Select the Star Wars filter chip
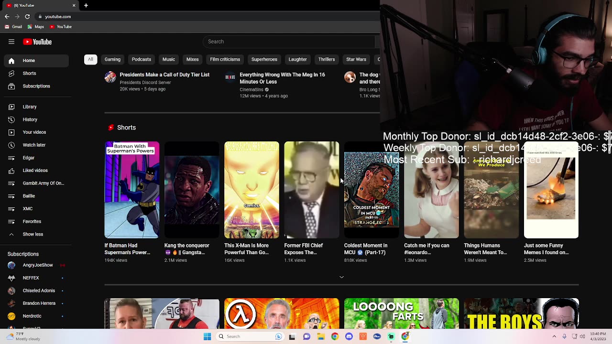This screenshot has width=612, height=344. pyautogui.click(x=356, y=59)
